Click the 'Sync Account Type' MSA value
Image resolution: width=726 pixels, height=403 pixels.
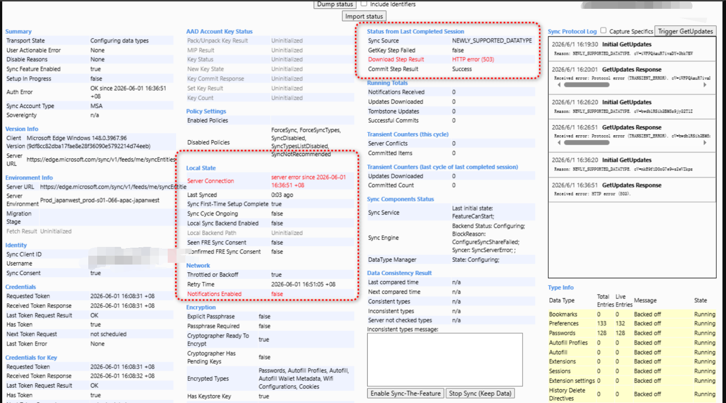click(x=96, y=106)
